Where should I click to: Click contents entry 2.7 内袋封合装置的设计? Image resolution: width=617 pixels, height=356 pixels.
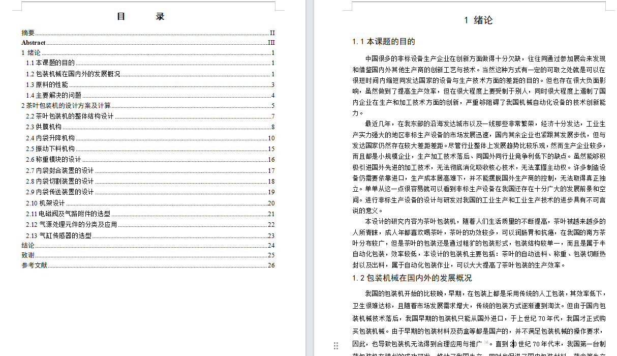(150, 170)
